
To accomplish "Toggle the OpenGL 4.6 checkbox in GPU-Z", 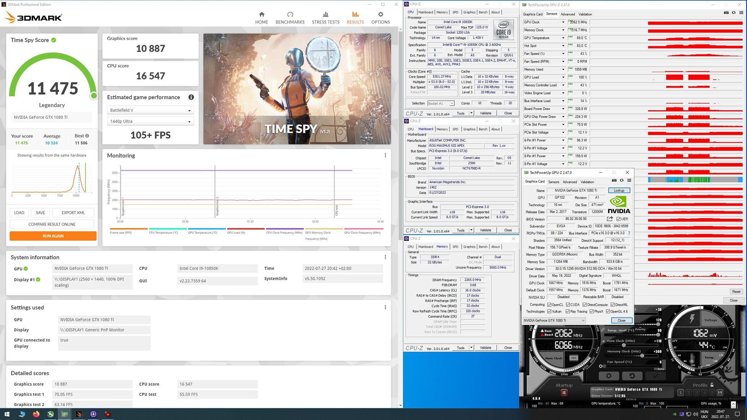I will click(608, 311).
